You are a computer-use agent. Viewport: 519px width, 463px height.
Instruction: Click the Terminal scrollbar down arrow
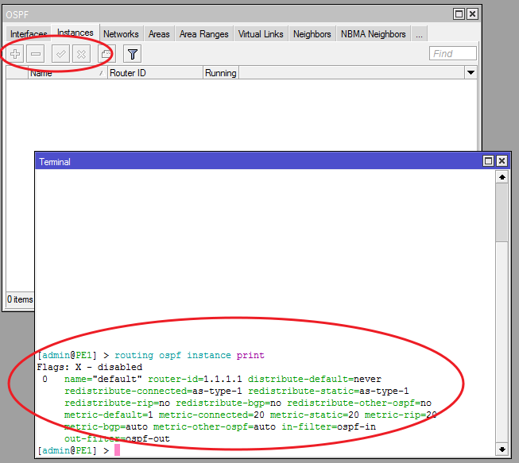(x=502, y=449)
